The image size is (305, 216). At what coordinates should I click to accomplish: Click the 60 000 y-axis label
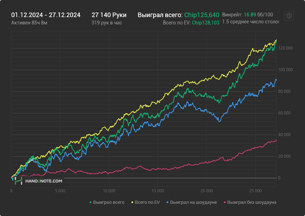285,113
